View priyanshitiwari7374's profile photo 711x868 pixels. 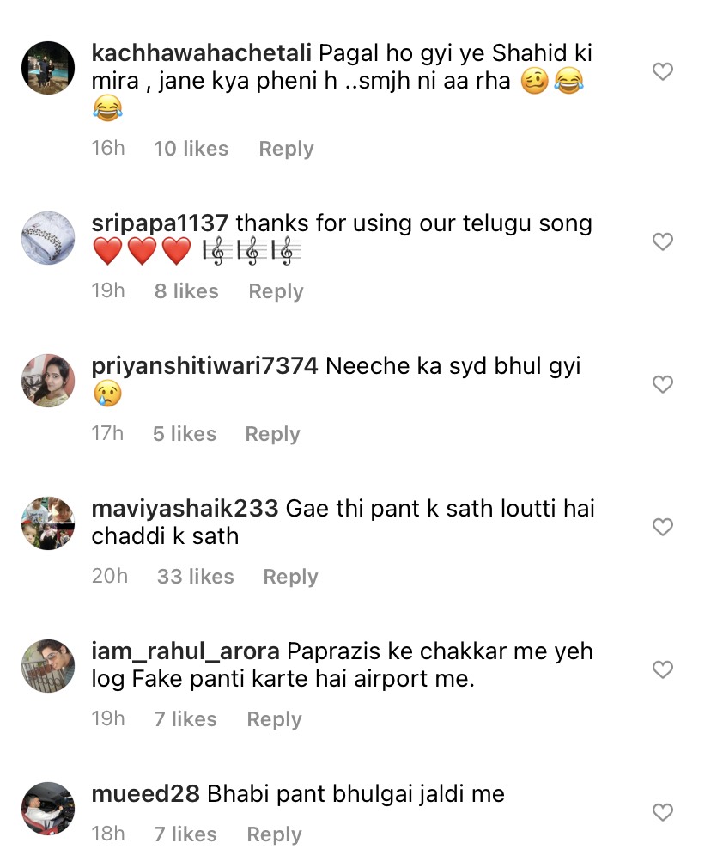pos(48,381)
